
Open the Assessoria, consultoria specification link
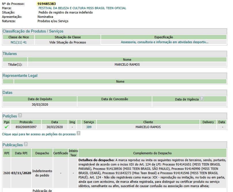click(x=164, y=42)
